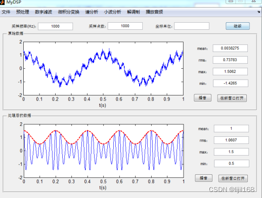Open the 预处理 menu

(x=23, y=12)
